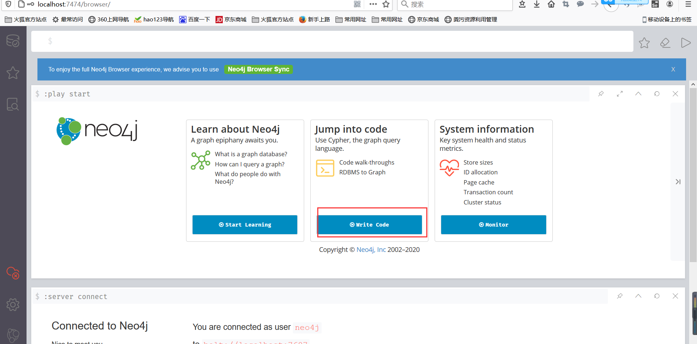697x344 pixels.
Task: Follow the Neo4j, Inc copyright link
Action: click(x=371, y=249)
